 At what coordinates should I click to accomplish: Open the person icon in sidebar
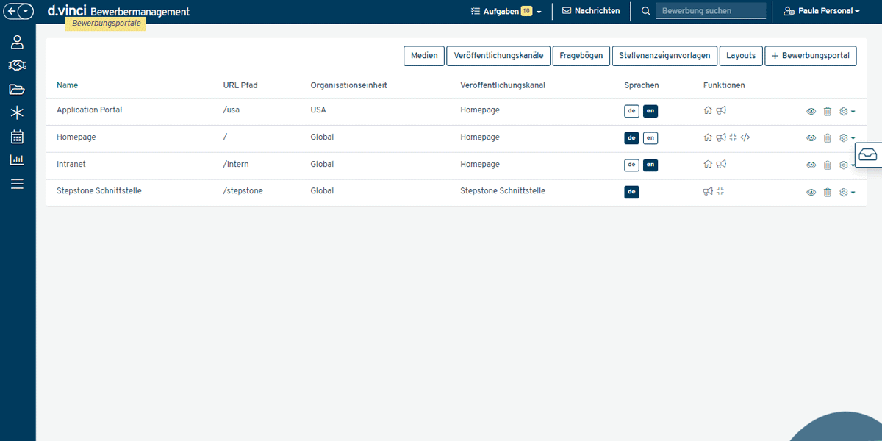[17, 42]
